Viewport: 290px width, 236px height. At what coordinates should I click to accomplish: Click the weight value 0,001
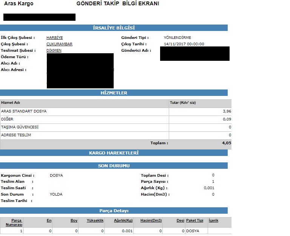click(x=209, y=188)
